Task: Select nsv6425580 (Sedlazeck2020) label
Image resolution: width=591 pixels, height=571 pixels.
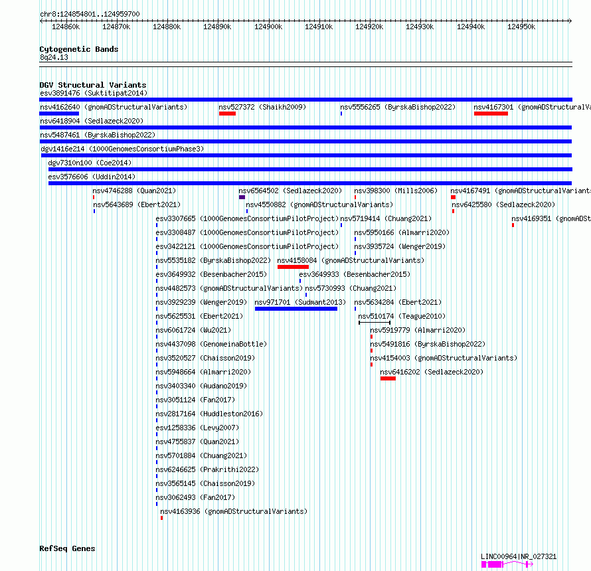Action: click(x=503, y=204)
